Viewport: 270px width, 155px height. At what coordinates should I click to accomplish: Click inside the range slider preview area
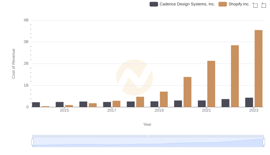pos(148,142)
